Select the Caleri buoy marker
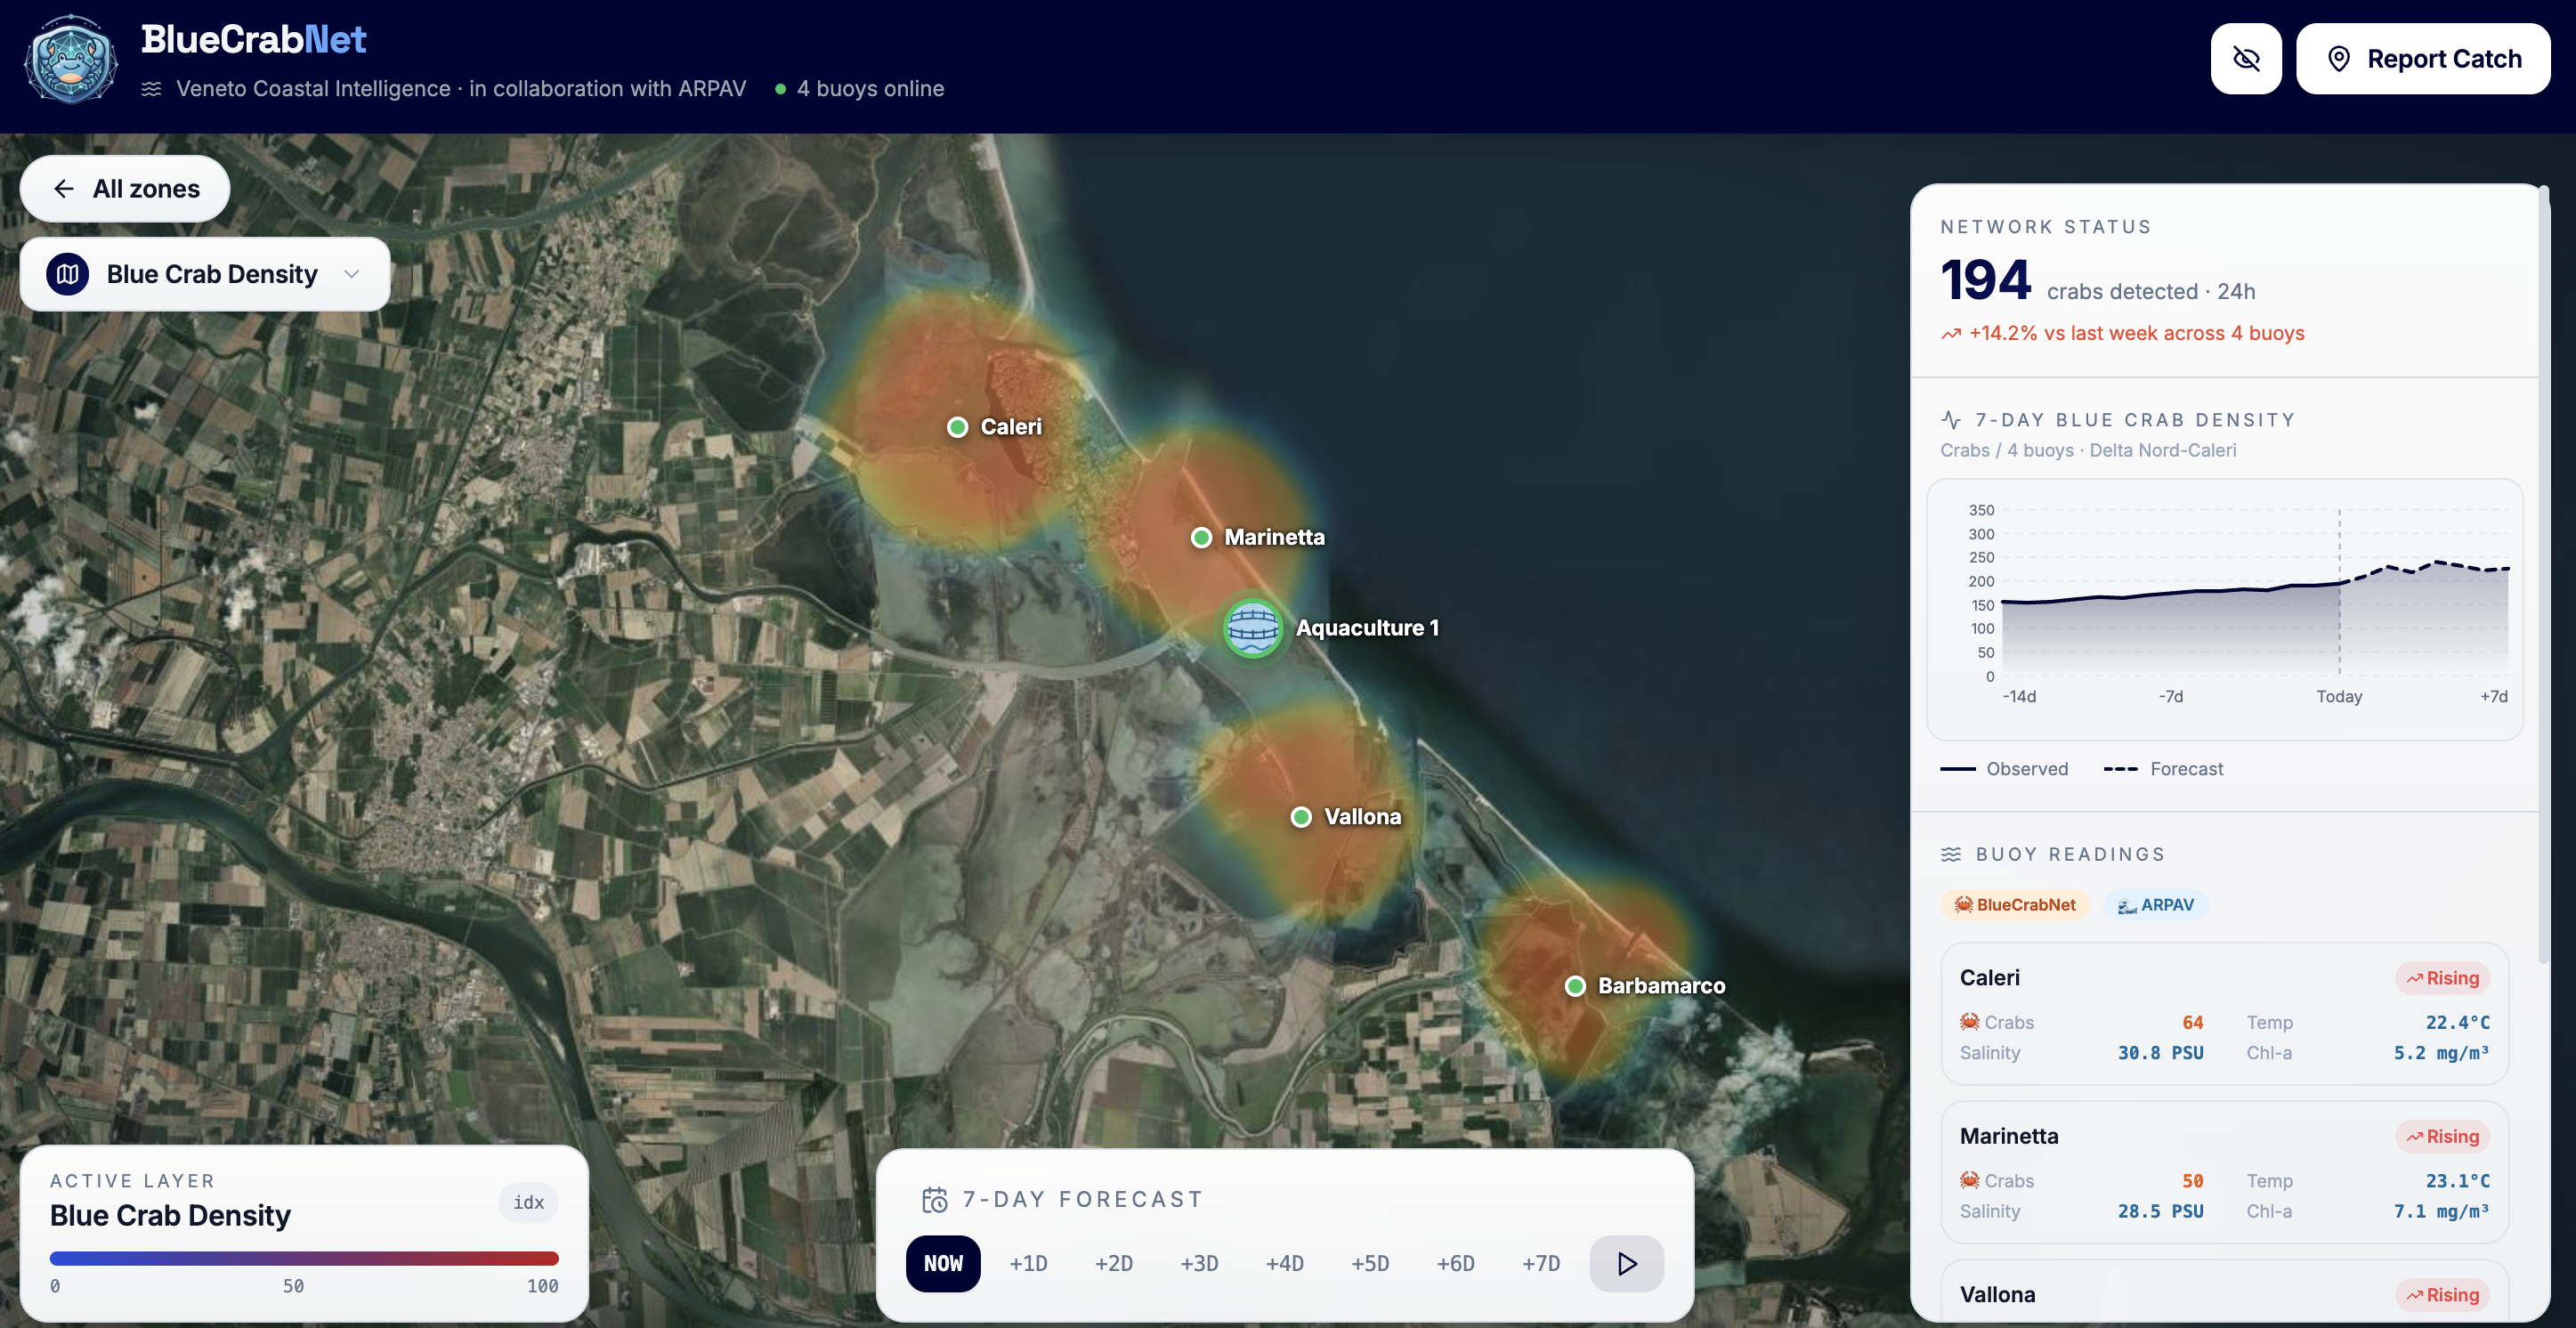 click(x=958, y=427)
